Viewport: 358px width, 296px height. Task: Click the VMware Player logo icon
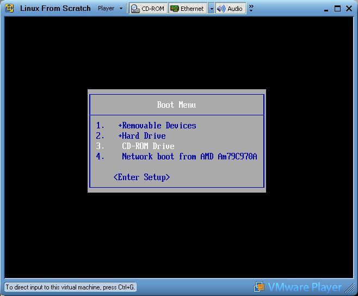259,287
